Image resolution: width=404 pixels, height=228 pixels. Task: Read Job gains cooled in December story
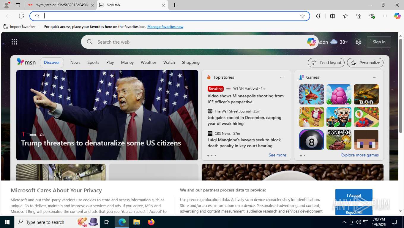point(244,121)
